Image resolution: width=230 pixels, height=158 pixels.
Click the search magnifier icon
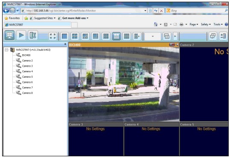coord(226,11)
